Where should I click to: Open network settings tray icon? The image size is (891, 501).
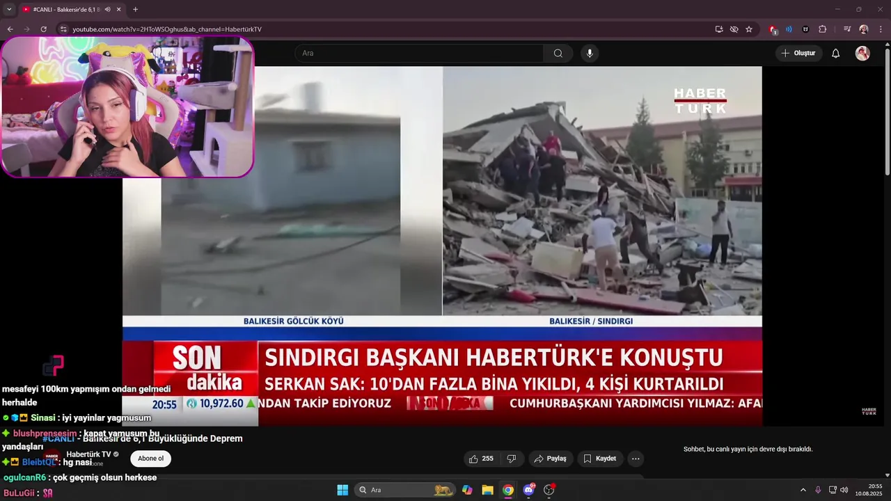833,490
